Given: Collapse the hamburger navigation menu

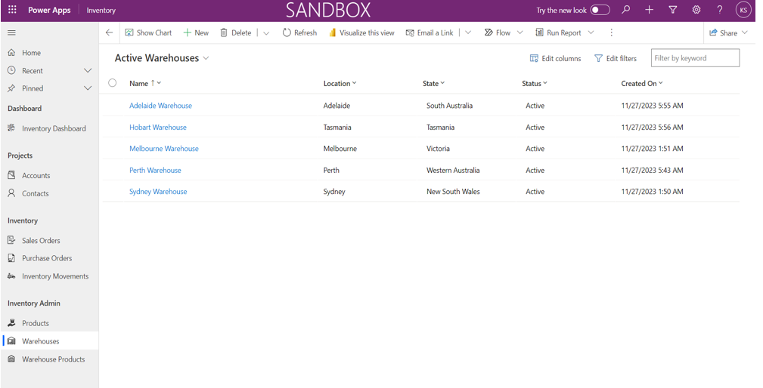Looking at the screenshot, I should tap(11, 32).
